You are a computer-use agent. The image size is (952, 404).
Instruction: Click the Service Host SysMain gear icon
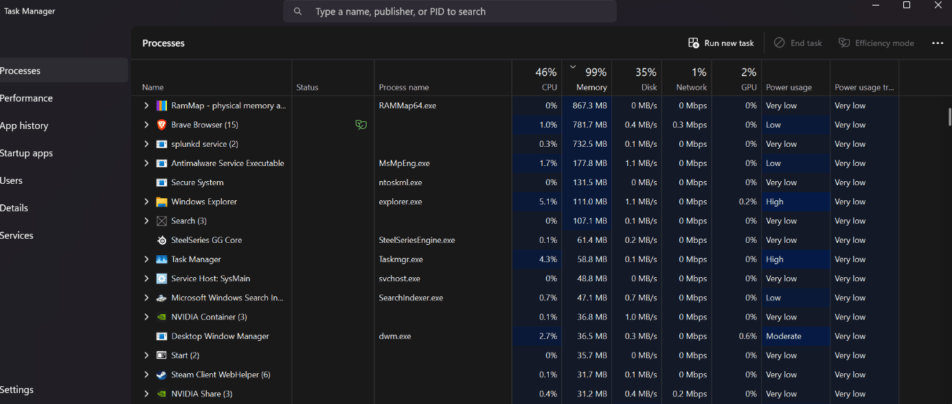(161, 278)
